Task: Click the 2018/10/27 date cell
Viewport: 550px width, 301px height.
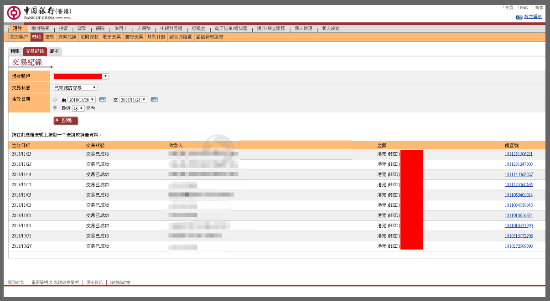Action: (21, 246)
